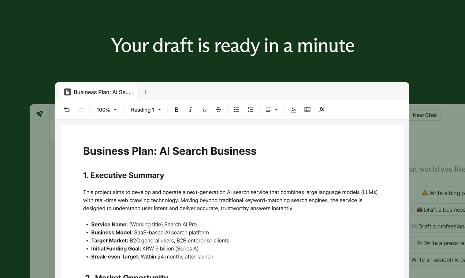
Task: Insert a formula using the fx icon
Action: [x=321, y=109]
